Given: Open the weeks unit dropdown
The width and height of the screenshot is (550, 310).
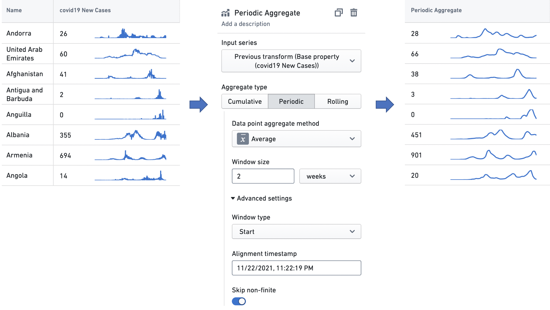Looking at the screenshot, I should pyautogui.click(x=330, y=176).
